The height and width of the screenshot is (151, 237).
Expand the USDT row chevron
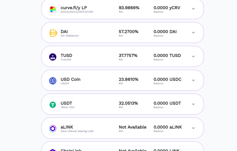[x=193, y=104]
